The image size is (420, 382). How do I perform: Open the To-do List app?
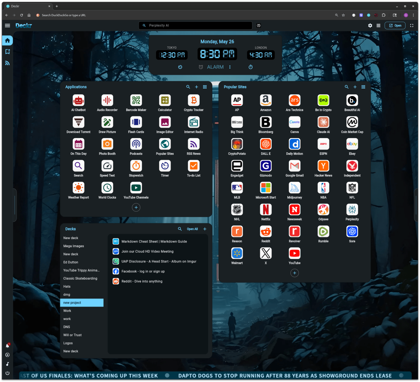pyautogui.click(x=194, y=166)
